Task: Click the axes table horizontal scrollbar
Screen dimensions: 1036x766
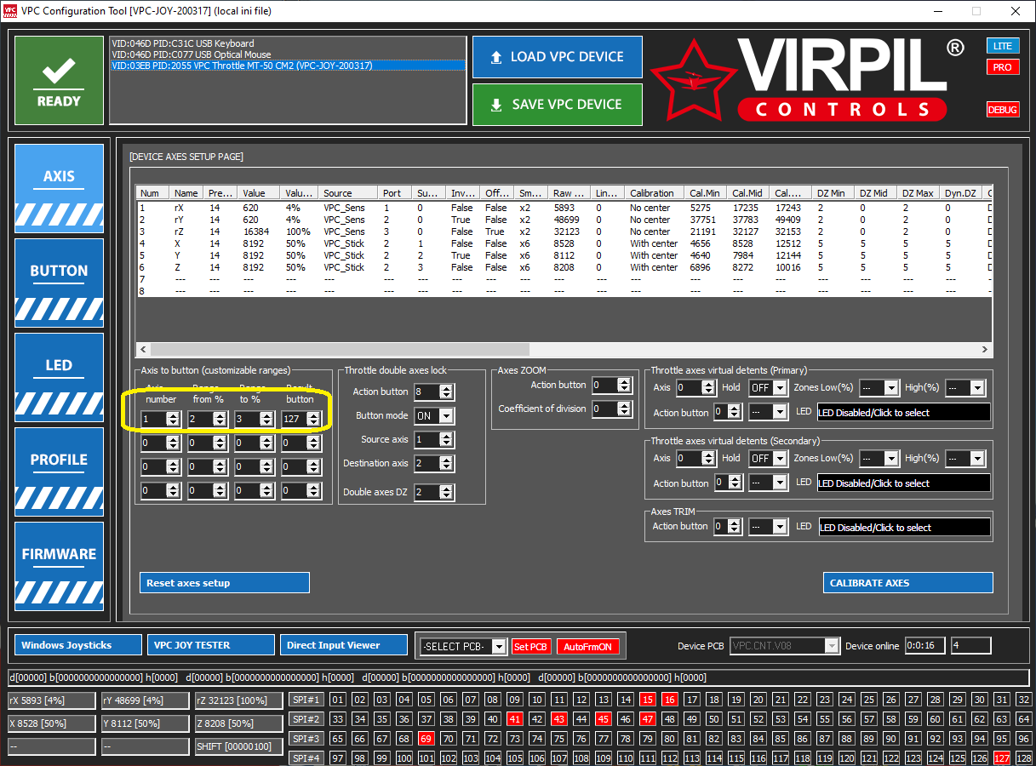Action: [x=564, y=349]
